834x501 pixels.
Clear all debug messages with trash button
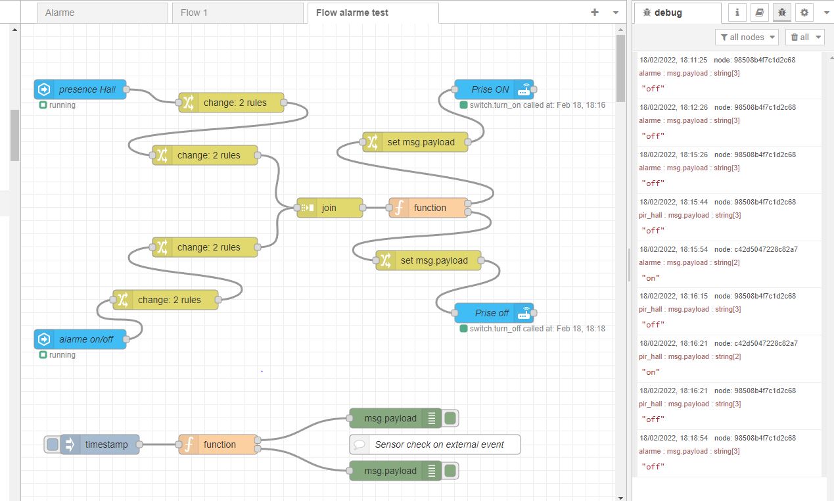click(799, 37)
